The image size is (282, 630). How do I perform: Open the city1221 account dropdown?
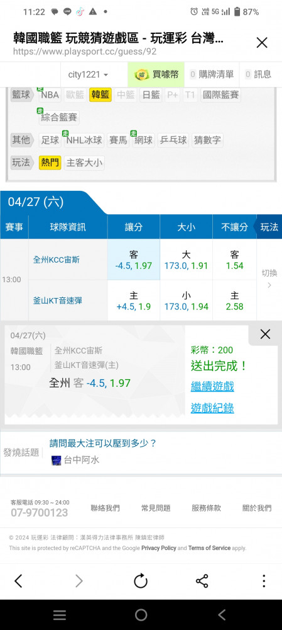[x=88, y=74]
